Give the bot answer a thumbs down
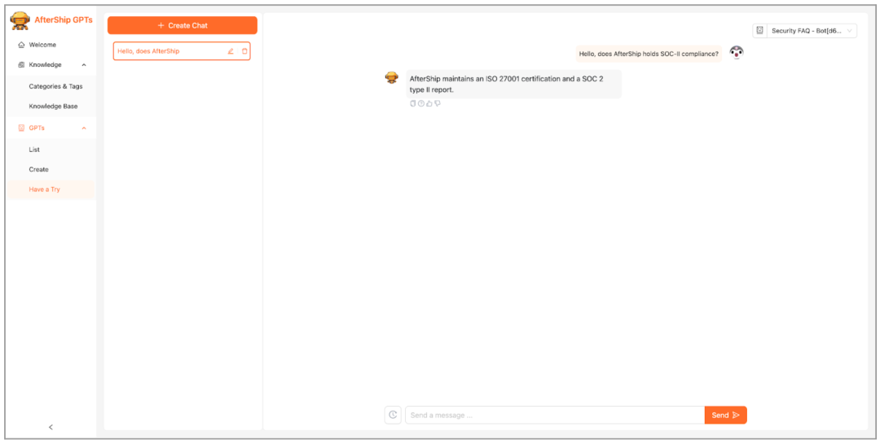The height and width of the screenshot is (444, 880). pos(438,103)
